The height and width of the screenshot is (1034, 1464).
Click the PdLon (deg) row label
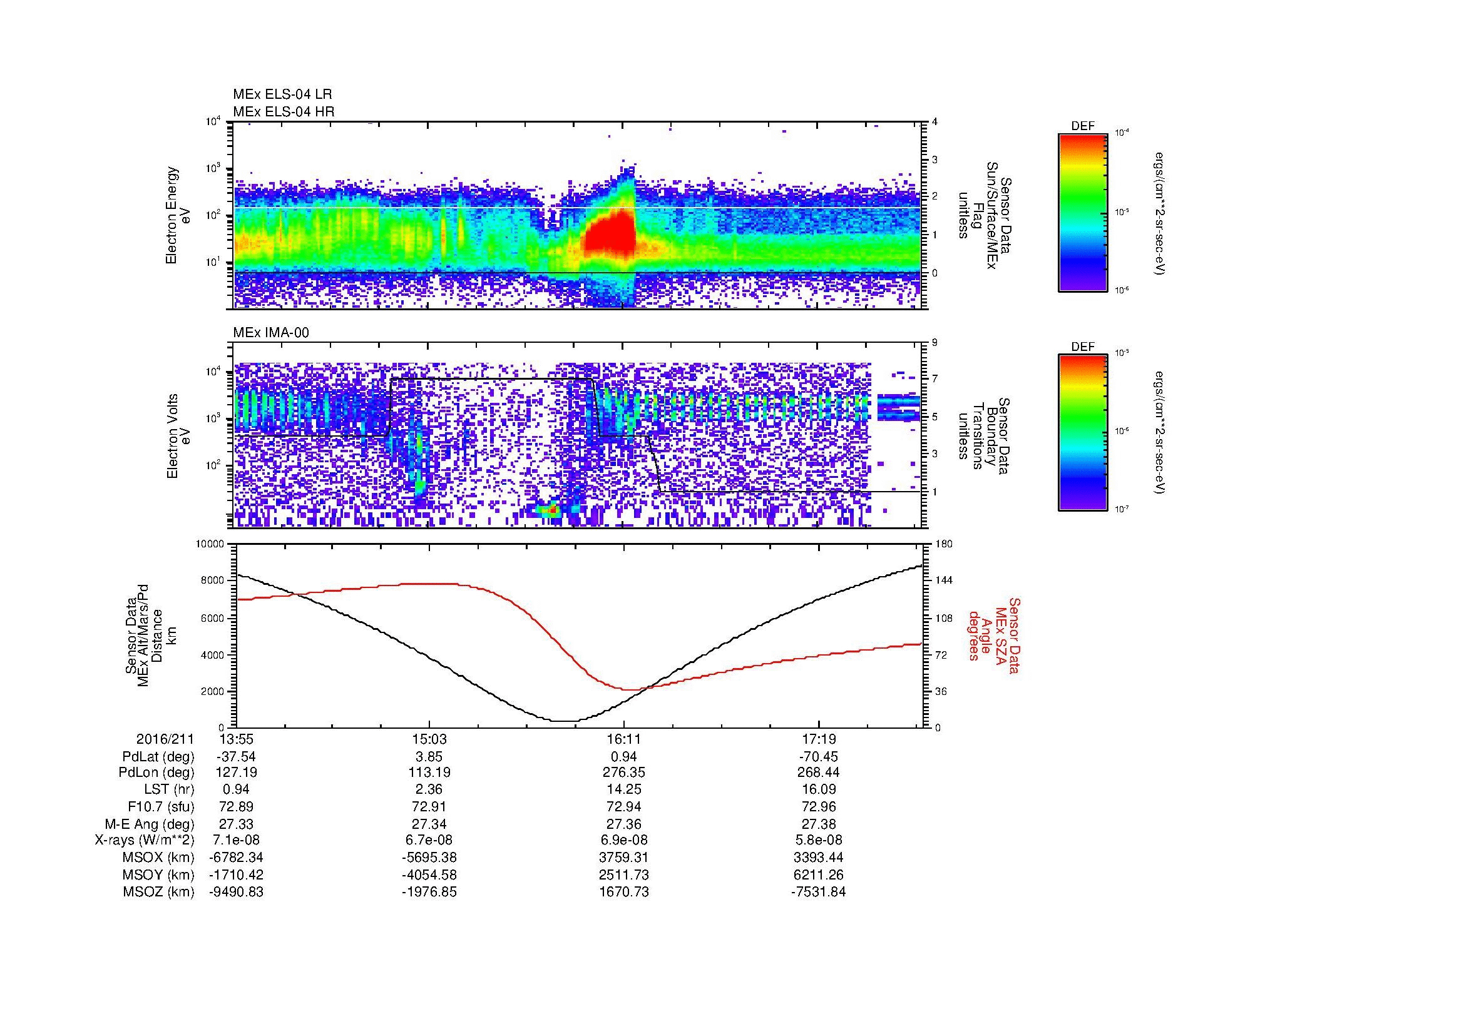[x=156, y=773]
